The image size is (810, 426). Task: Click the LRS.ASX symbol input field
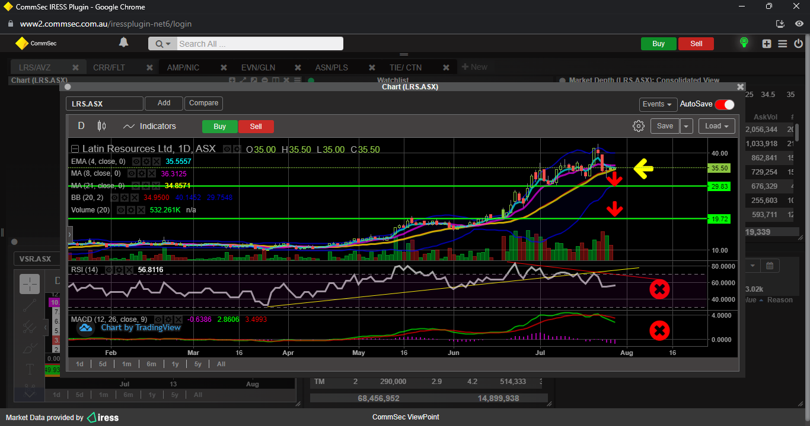tap(104, 104)
